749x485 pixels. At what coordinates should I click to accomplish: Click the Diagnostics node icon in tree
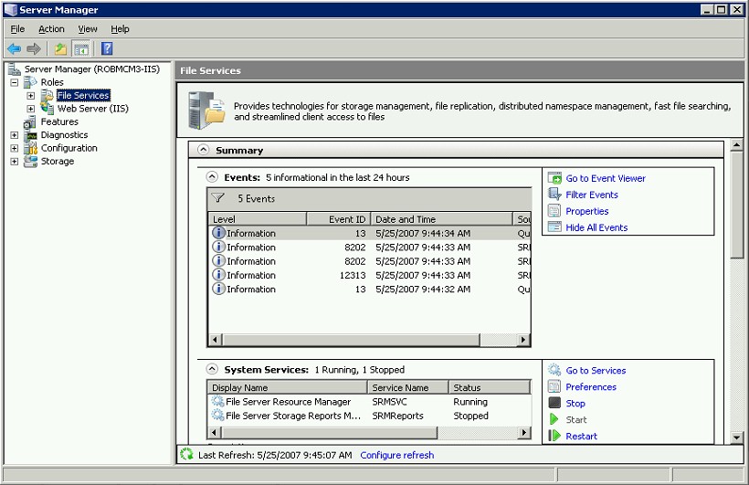click(30, 135)
